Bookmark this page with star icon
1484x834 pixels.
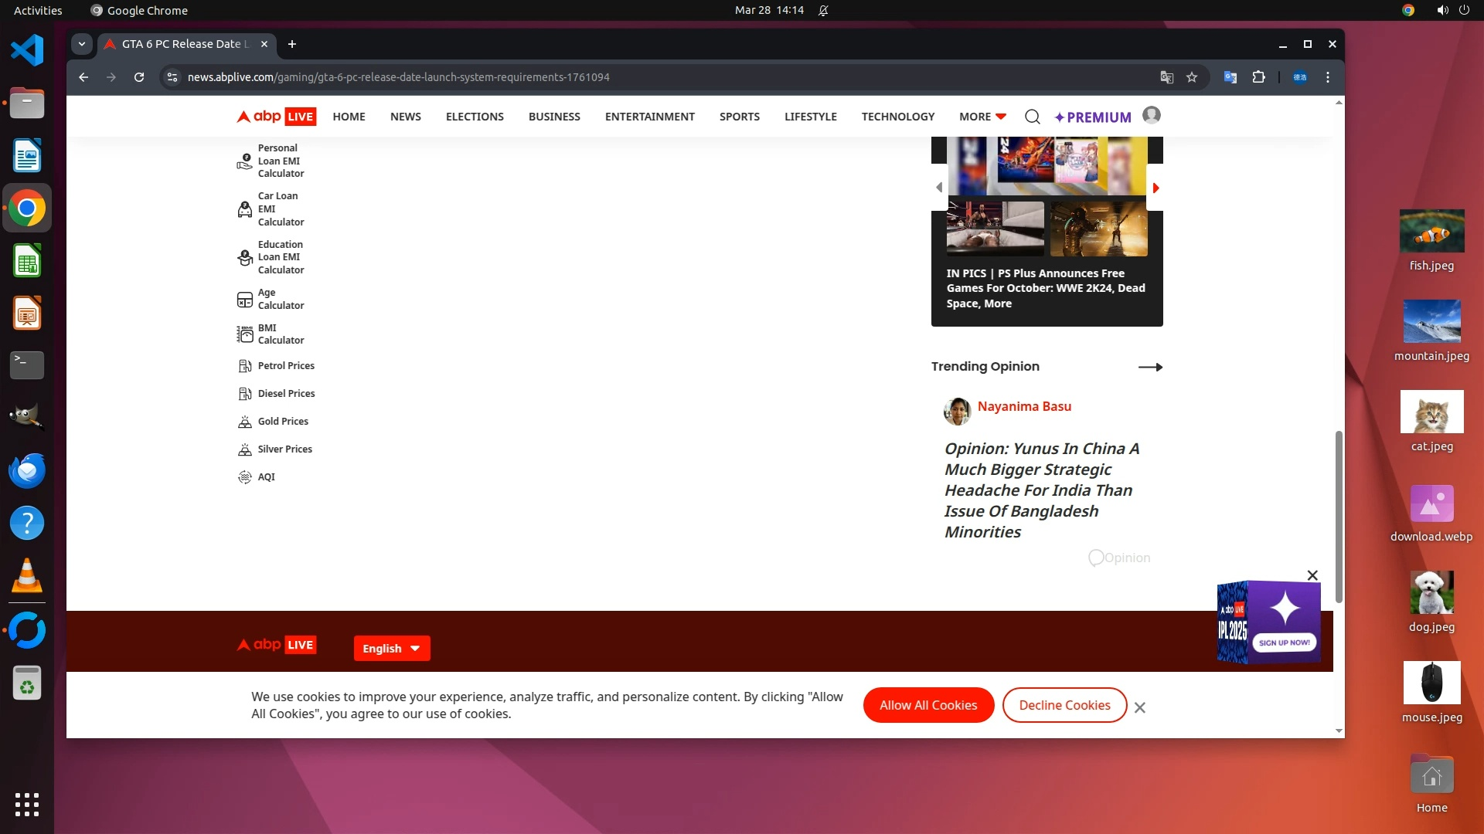(1192, 77)
